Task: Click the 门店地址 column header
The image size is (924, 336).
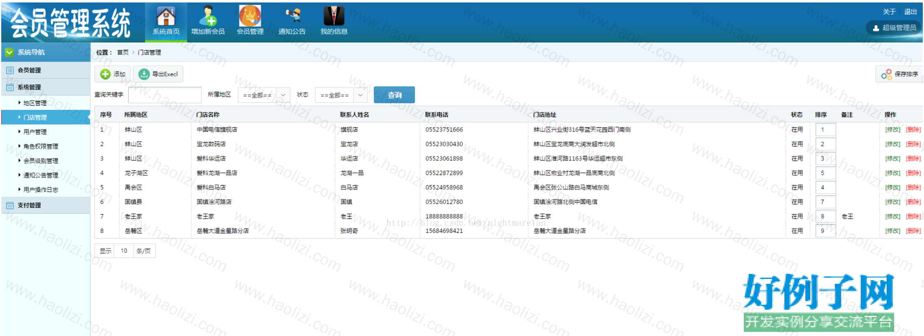Action: click(545, 115)
